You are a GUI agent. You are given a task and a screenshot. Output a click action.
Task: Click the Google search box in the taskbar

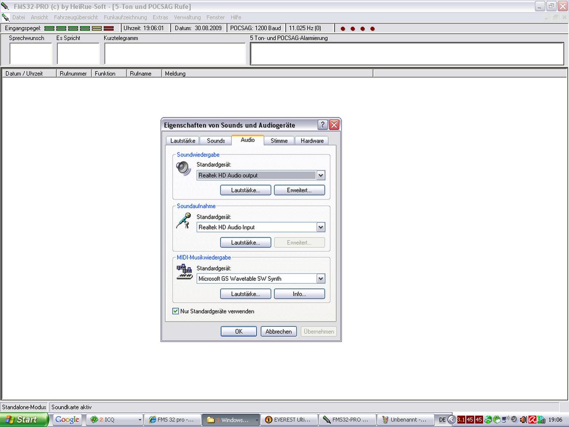click(67, 420)
